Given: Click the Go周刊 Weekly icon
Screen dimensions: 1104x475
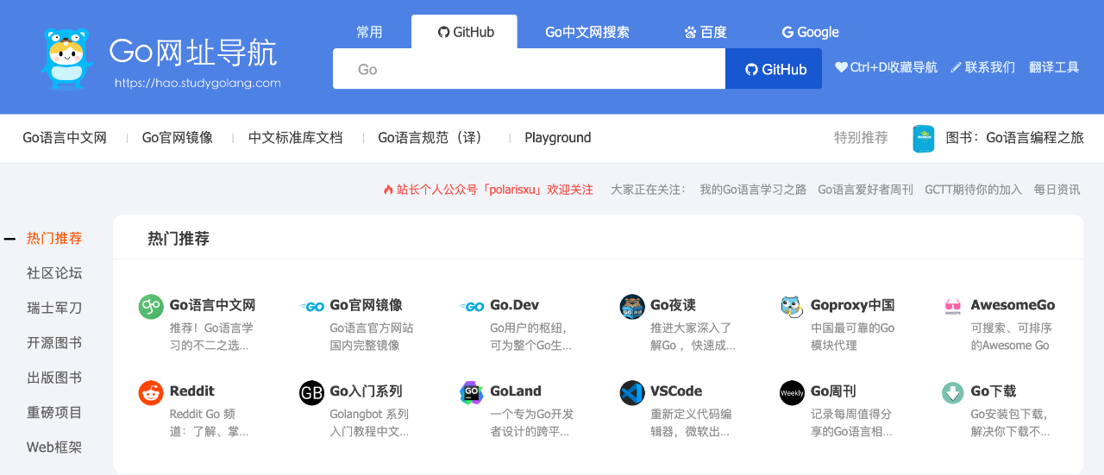Looking at the screenshot, I should 792,392.
